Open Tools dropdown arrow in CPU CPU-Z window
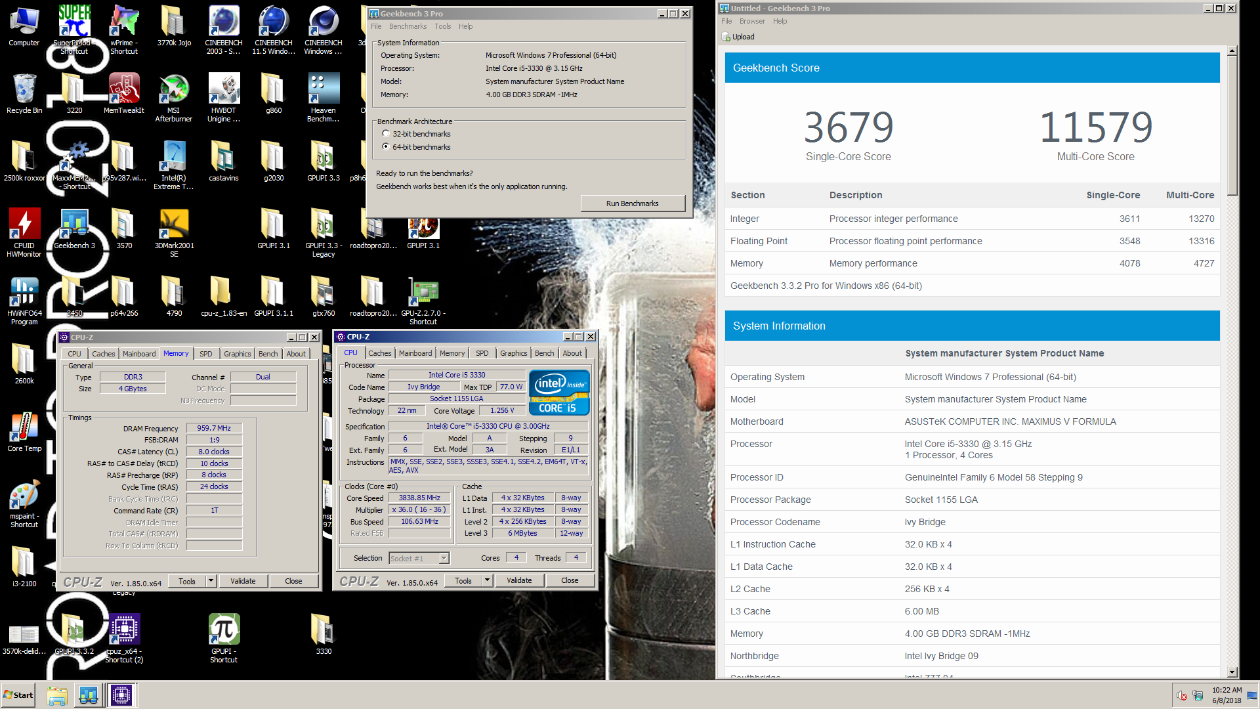The width and height of the screenshot is (1260, 709). click(x=487, y=580)
